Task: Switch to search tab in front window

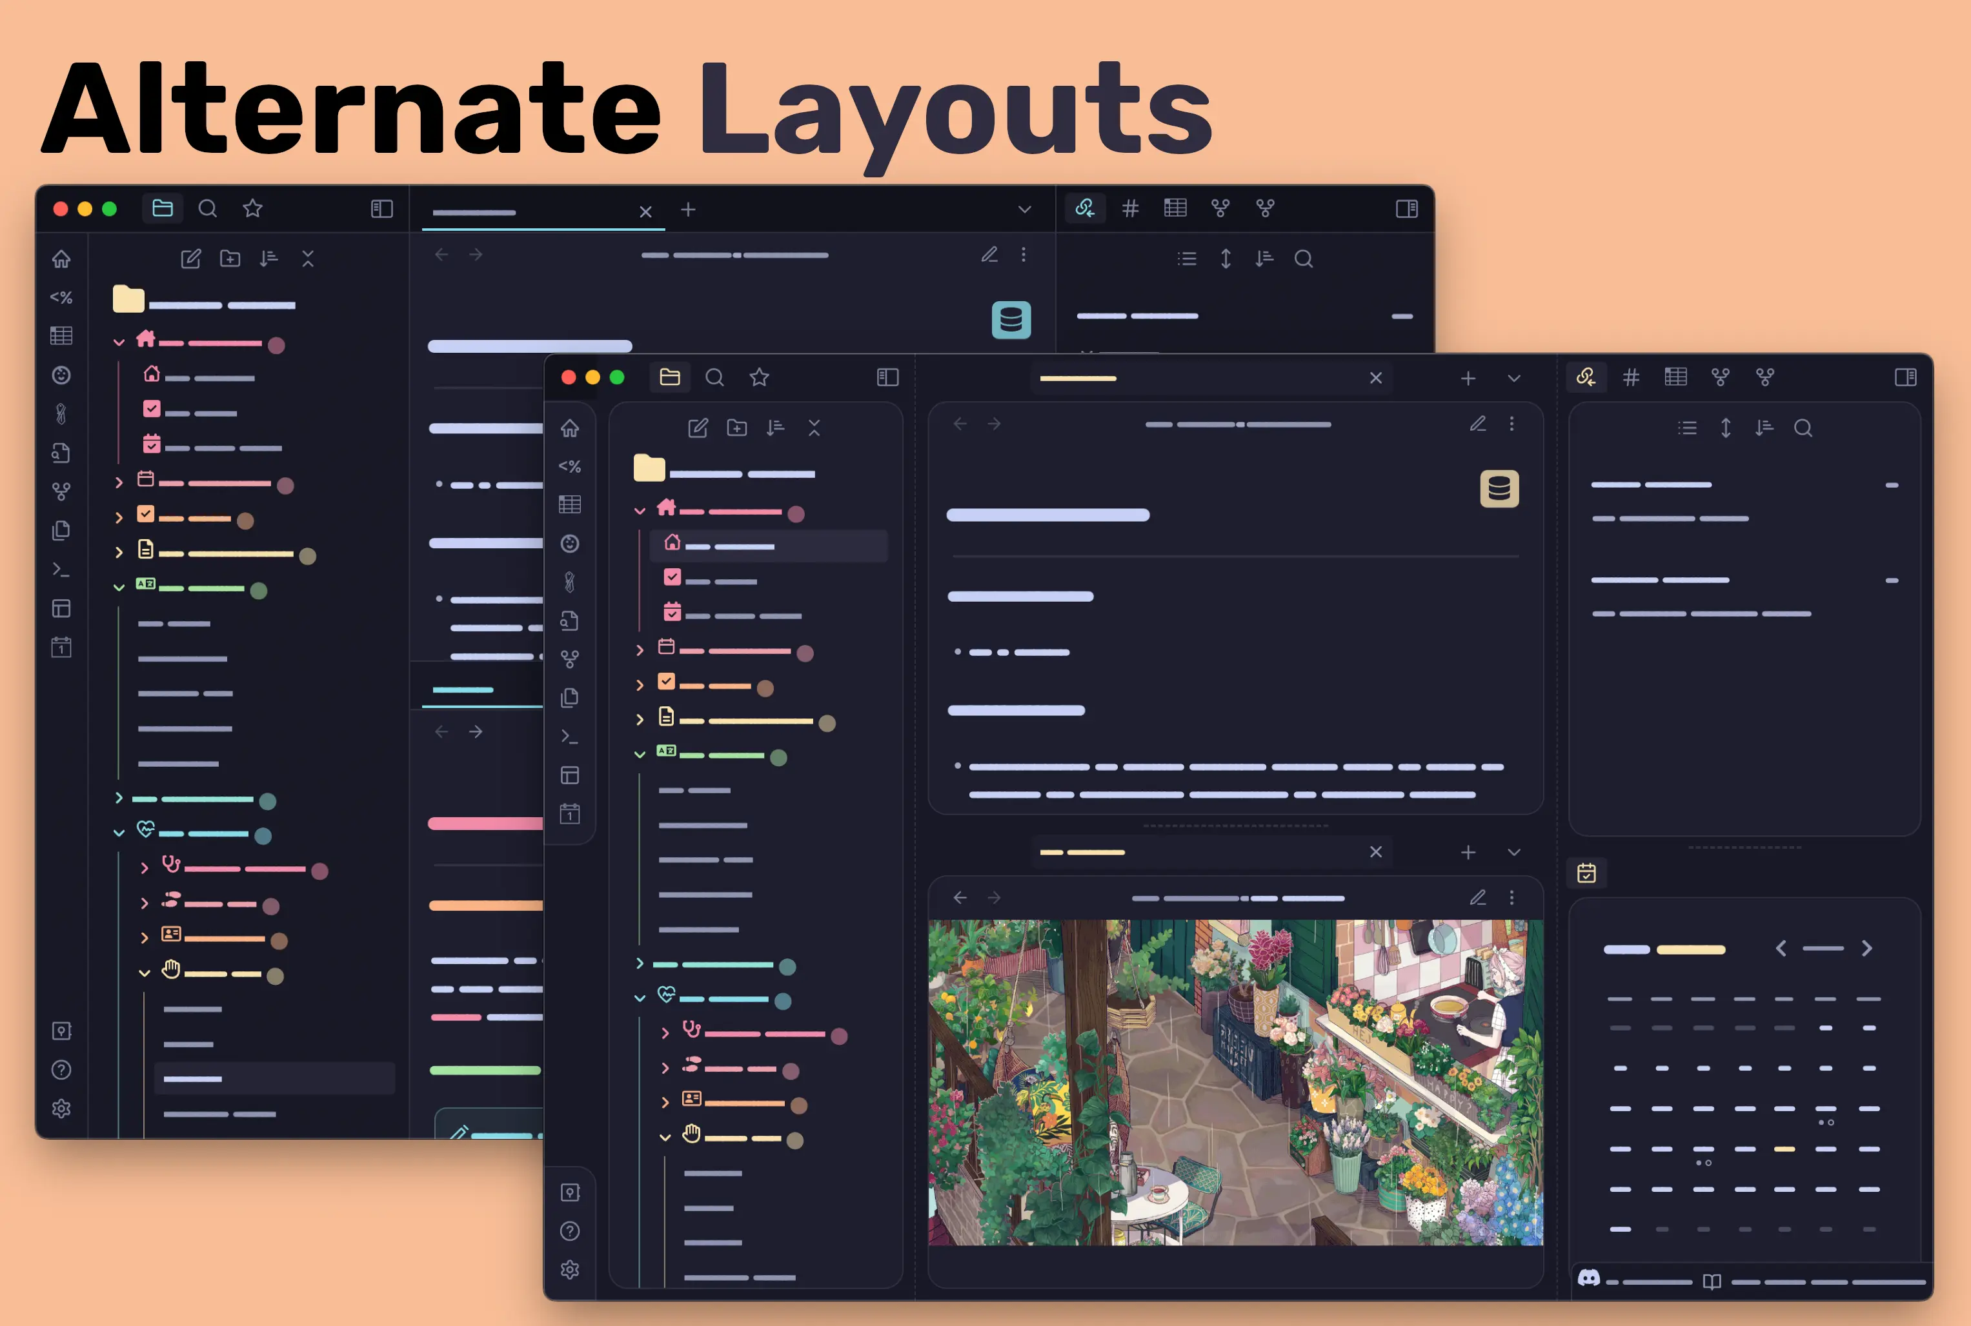Action: pos(714,377)
